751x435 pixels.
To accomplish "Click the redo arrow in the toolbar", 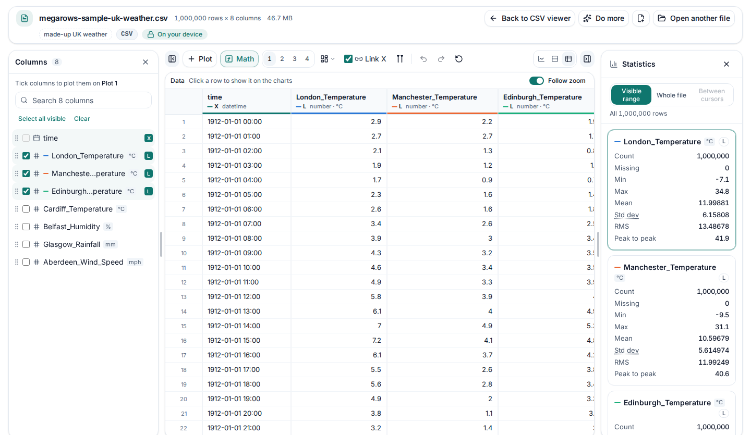I will (441, 59).
